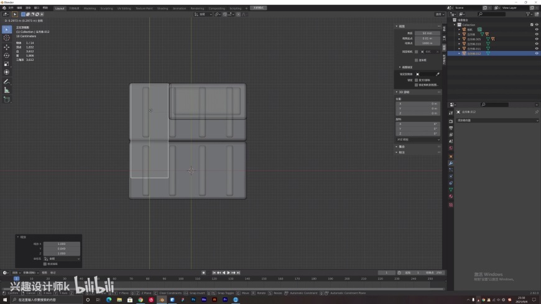Exclude Collection using its outliner checkbox
Viewport: 541px width, 304px height.
(x=532, y=25)
